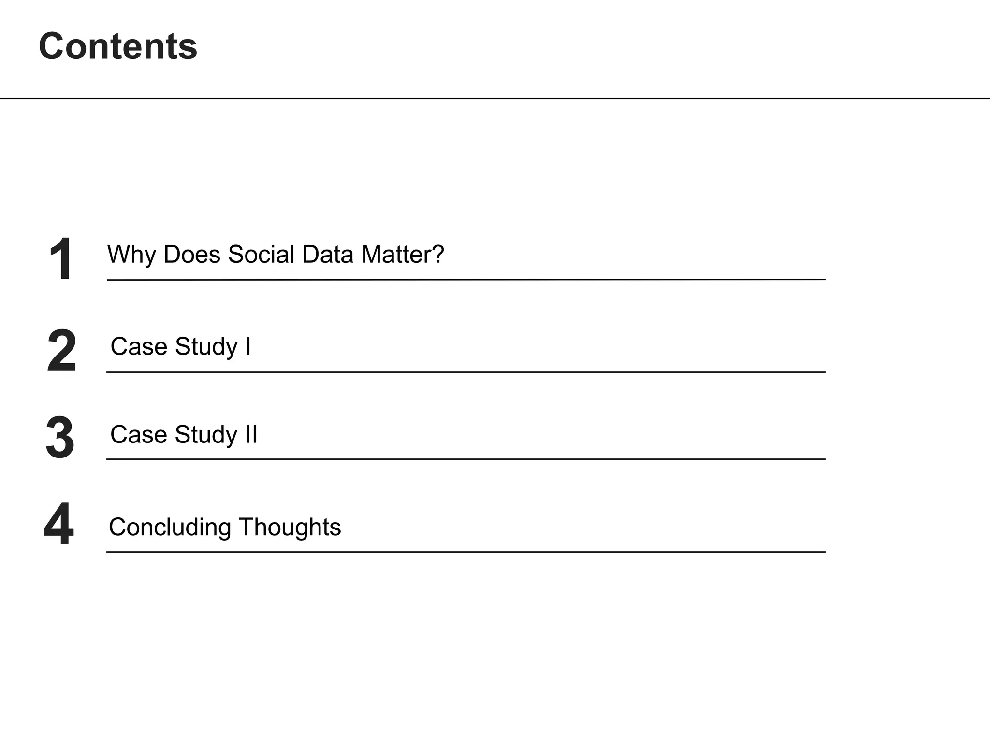Click the word "Thoughts" in item four

point(290,527)
